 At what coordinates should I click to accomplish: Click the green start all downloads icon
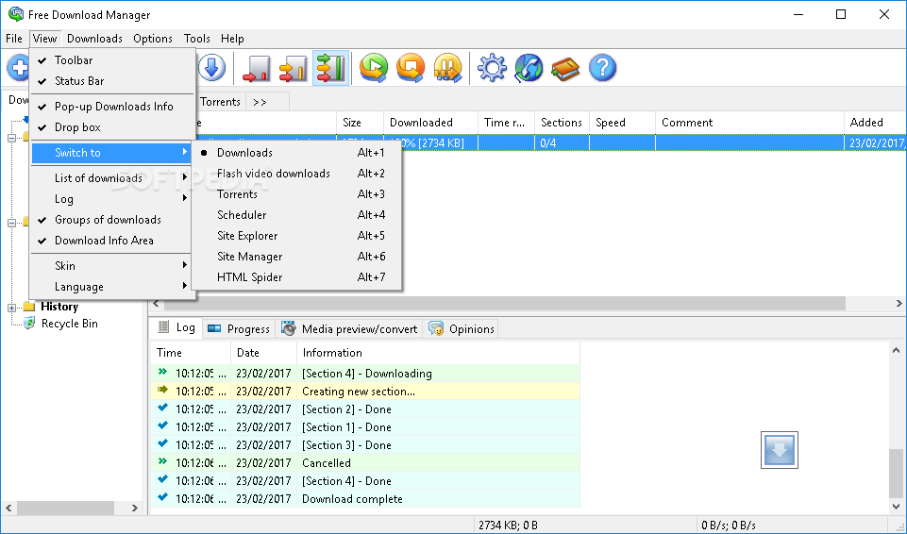(x=374, y=68)
